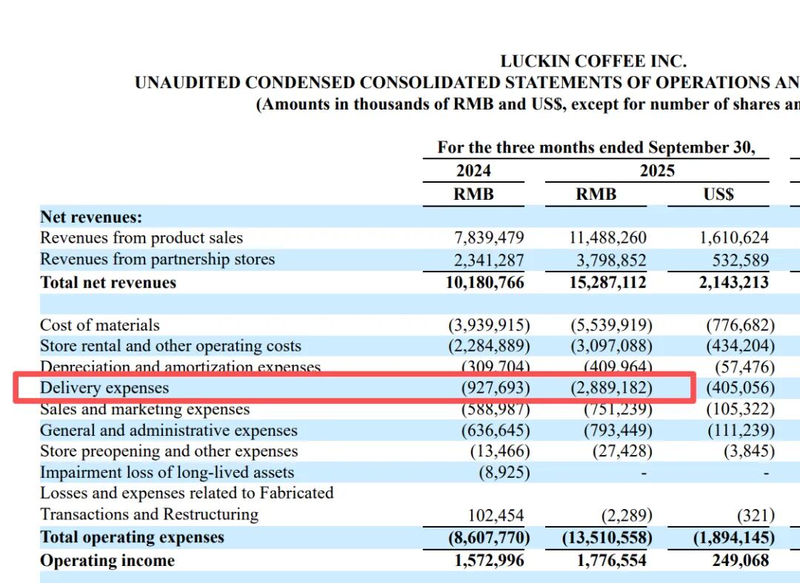Click the 2024 column header
Viewport: 800px width, 583px height.
473,170
